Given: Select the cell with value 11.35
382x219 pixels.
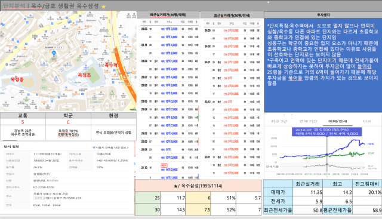Looking at the screenshot, I should pyautogui.click(x=308, y=192).
